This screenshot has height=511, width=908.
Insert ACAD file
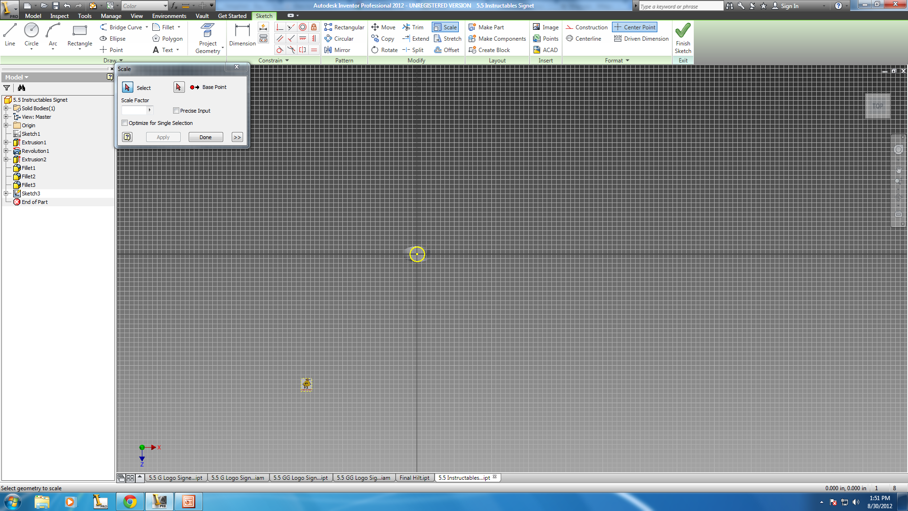pyautogui.click(x=545, y=50)
